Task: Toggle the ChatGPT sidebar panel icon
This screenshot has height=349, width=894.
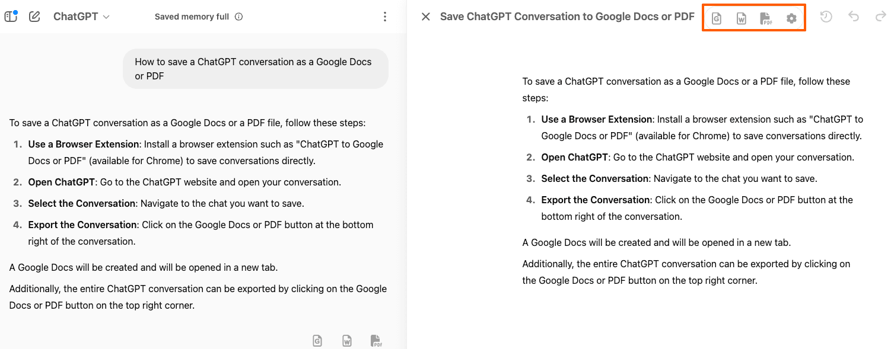Action: tap(11, 17)
